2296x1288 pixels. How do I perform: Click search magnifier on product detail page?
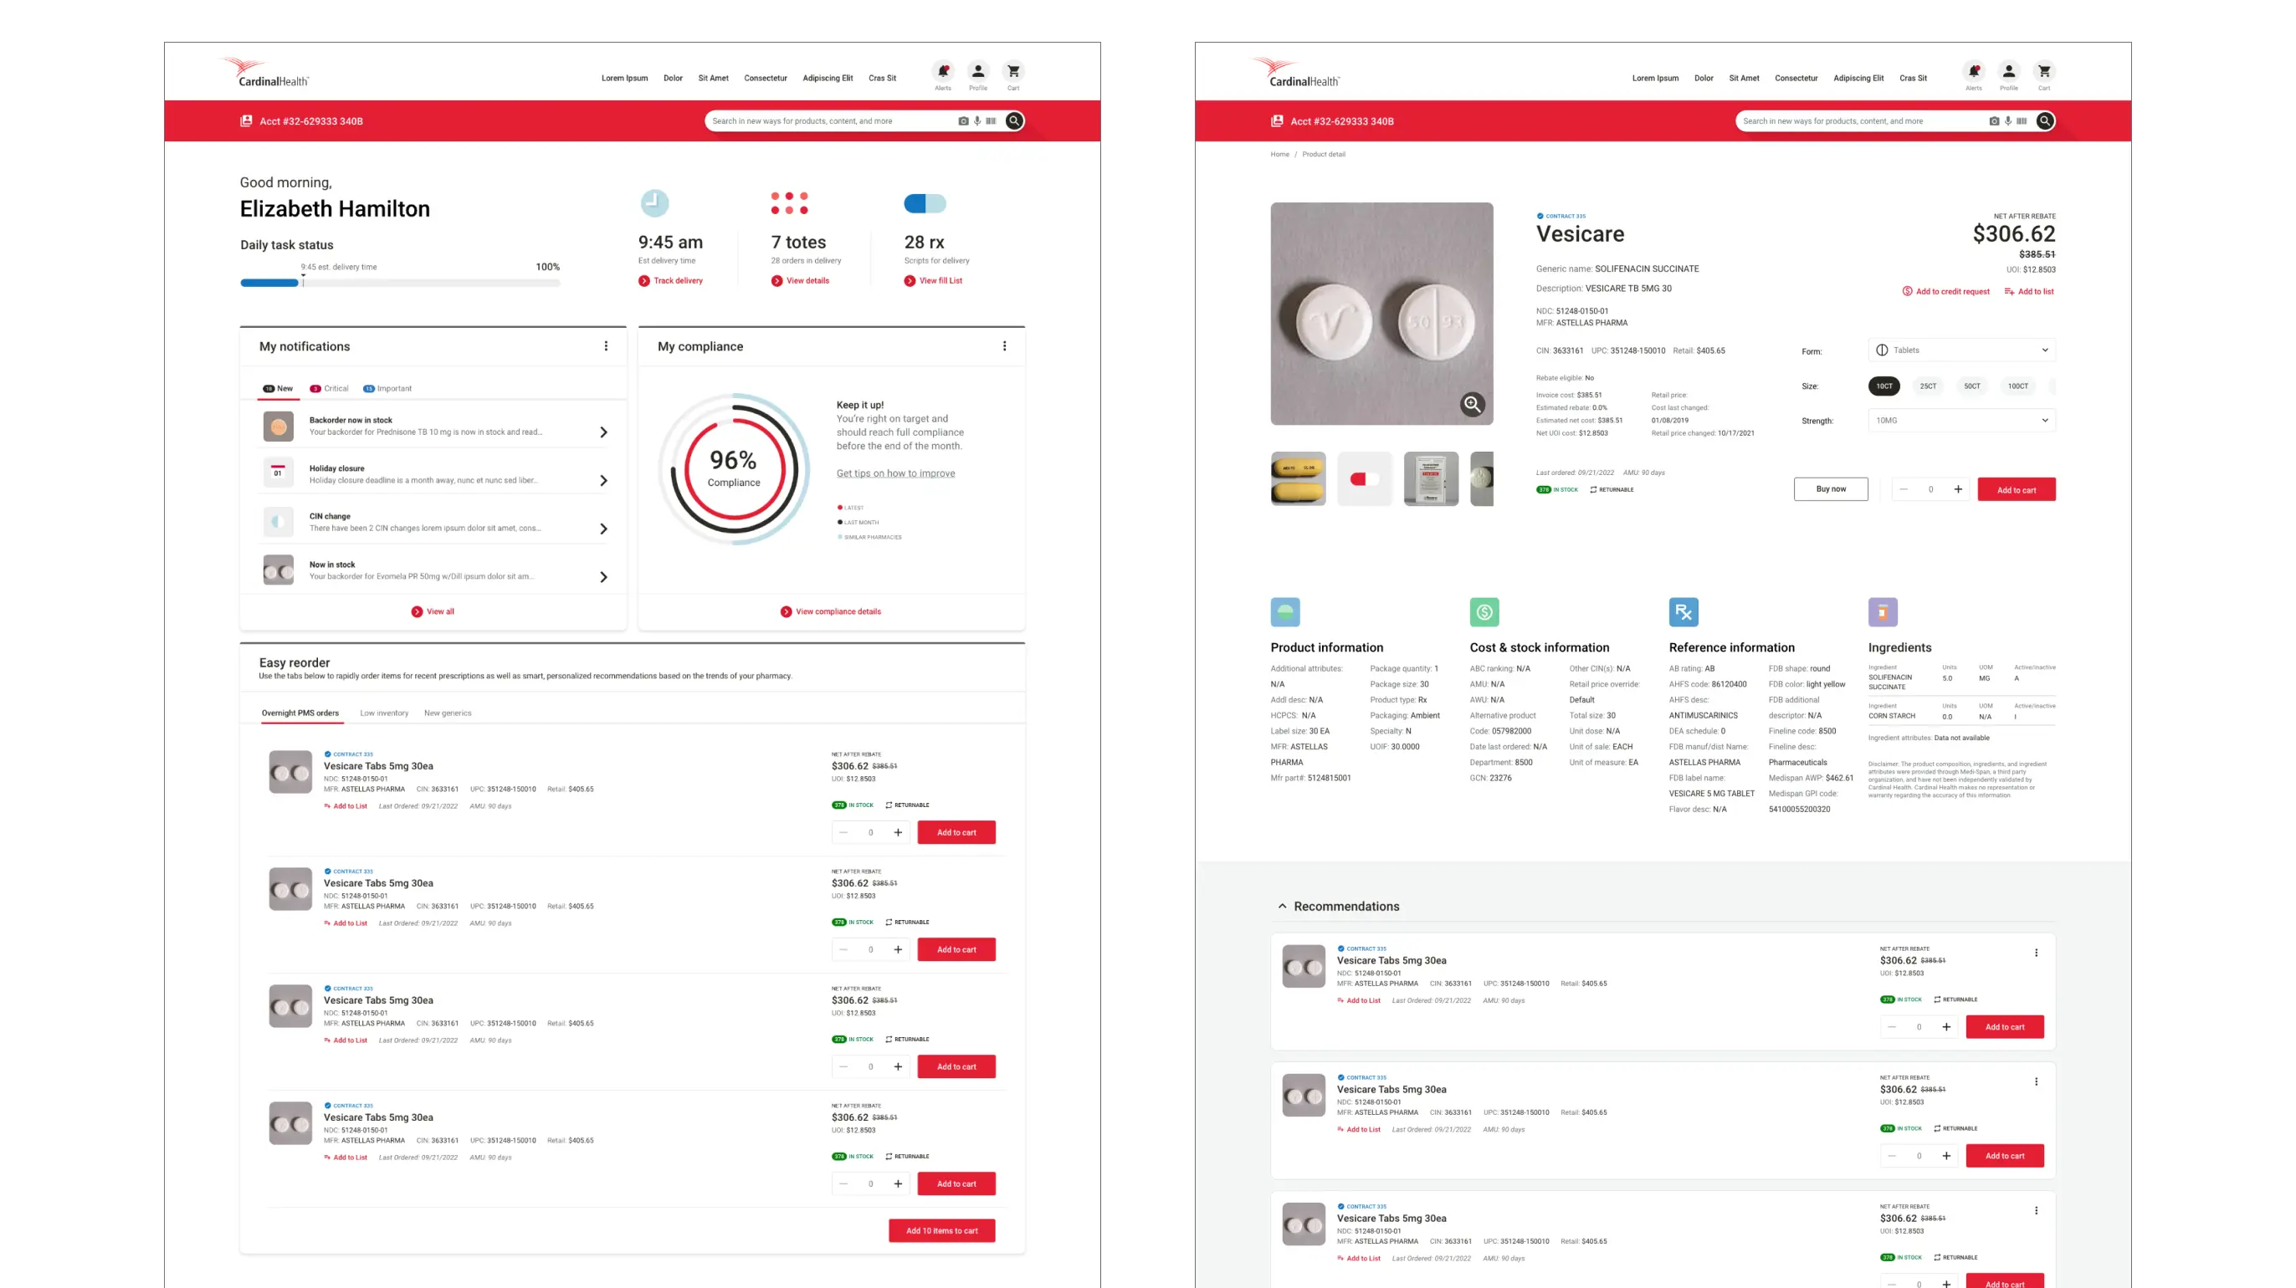point(2046,121)
